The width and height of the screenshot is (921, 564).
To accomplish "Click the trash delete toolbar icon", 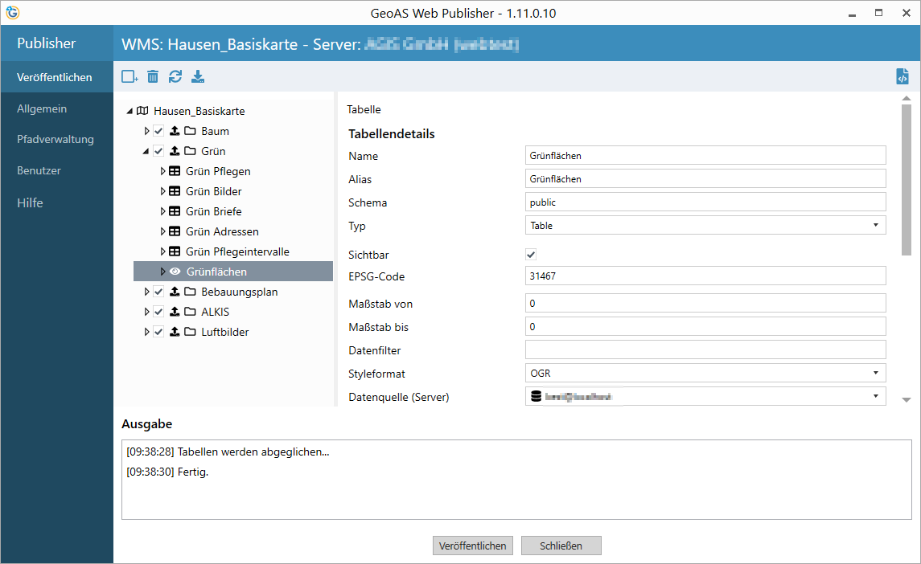I will click(153, 76).
